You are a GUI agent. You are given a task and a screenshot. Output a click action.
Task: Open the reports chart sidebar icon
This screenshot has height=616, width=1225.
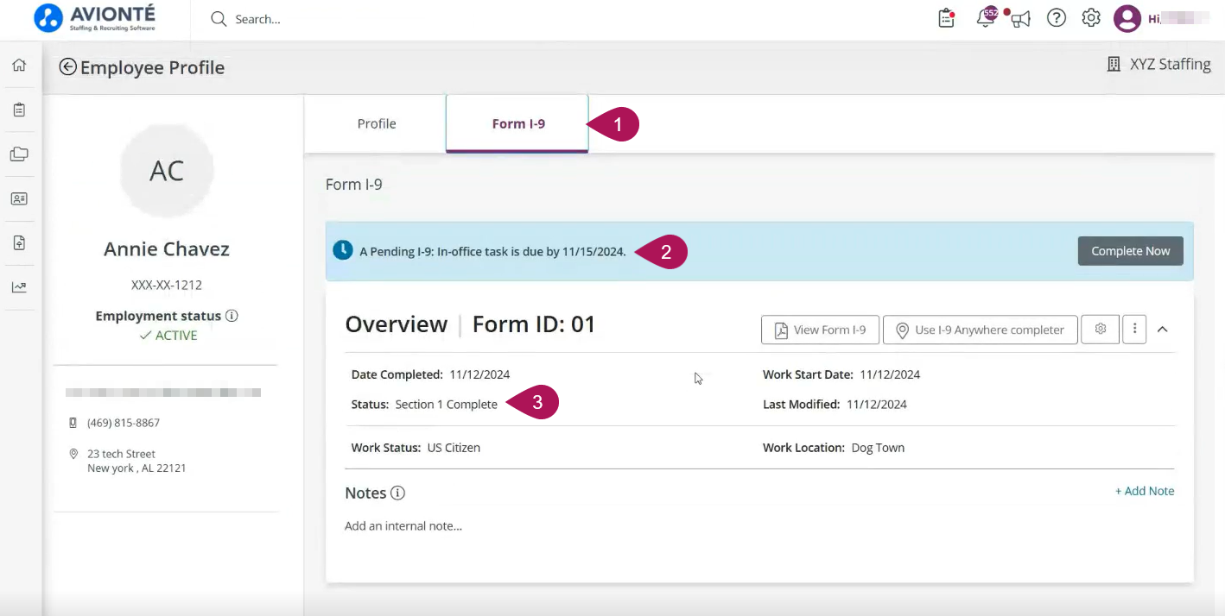[19, 287]
